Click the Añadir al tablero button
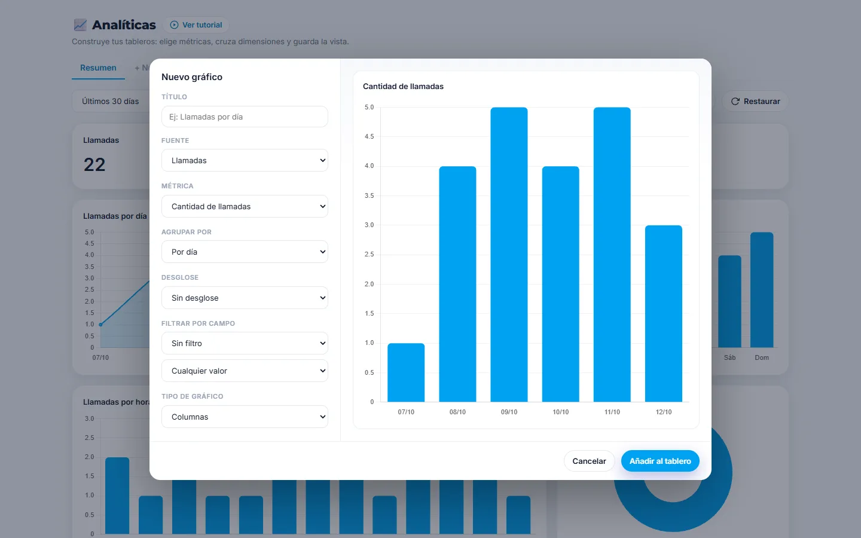 [x=660, y=461]
